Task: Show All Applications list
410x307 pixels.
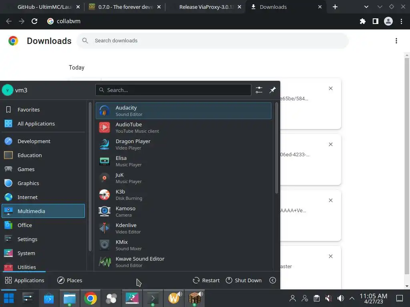Action: pos(43,124)
